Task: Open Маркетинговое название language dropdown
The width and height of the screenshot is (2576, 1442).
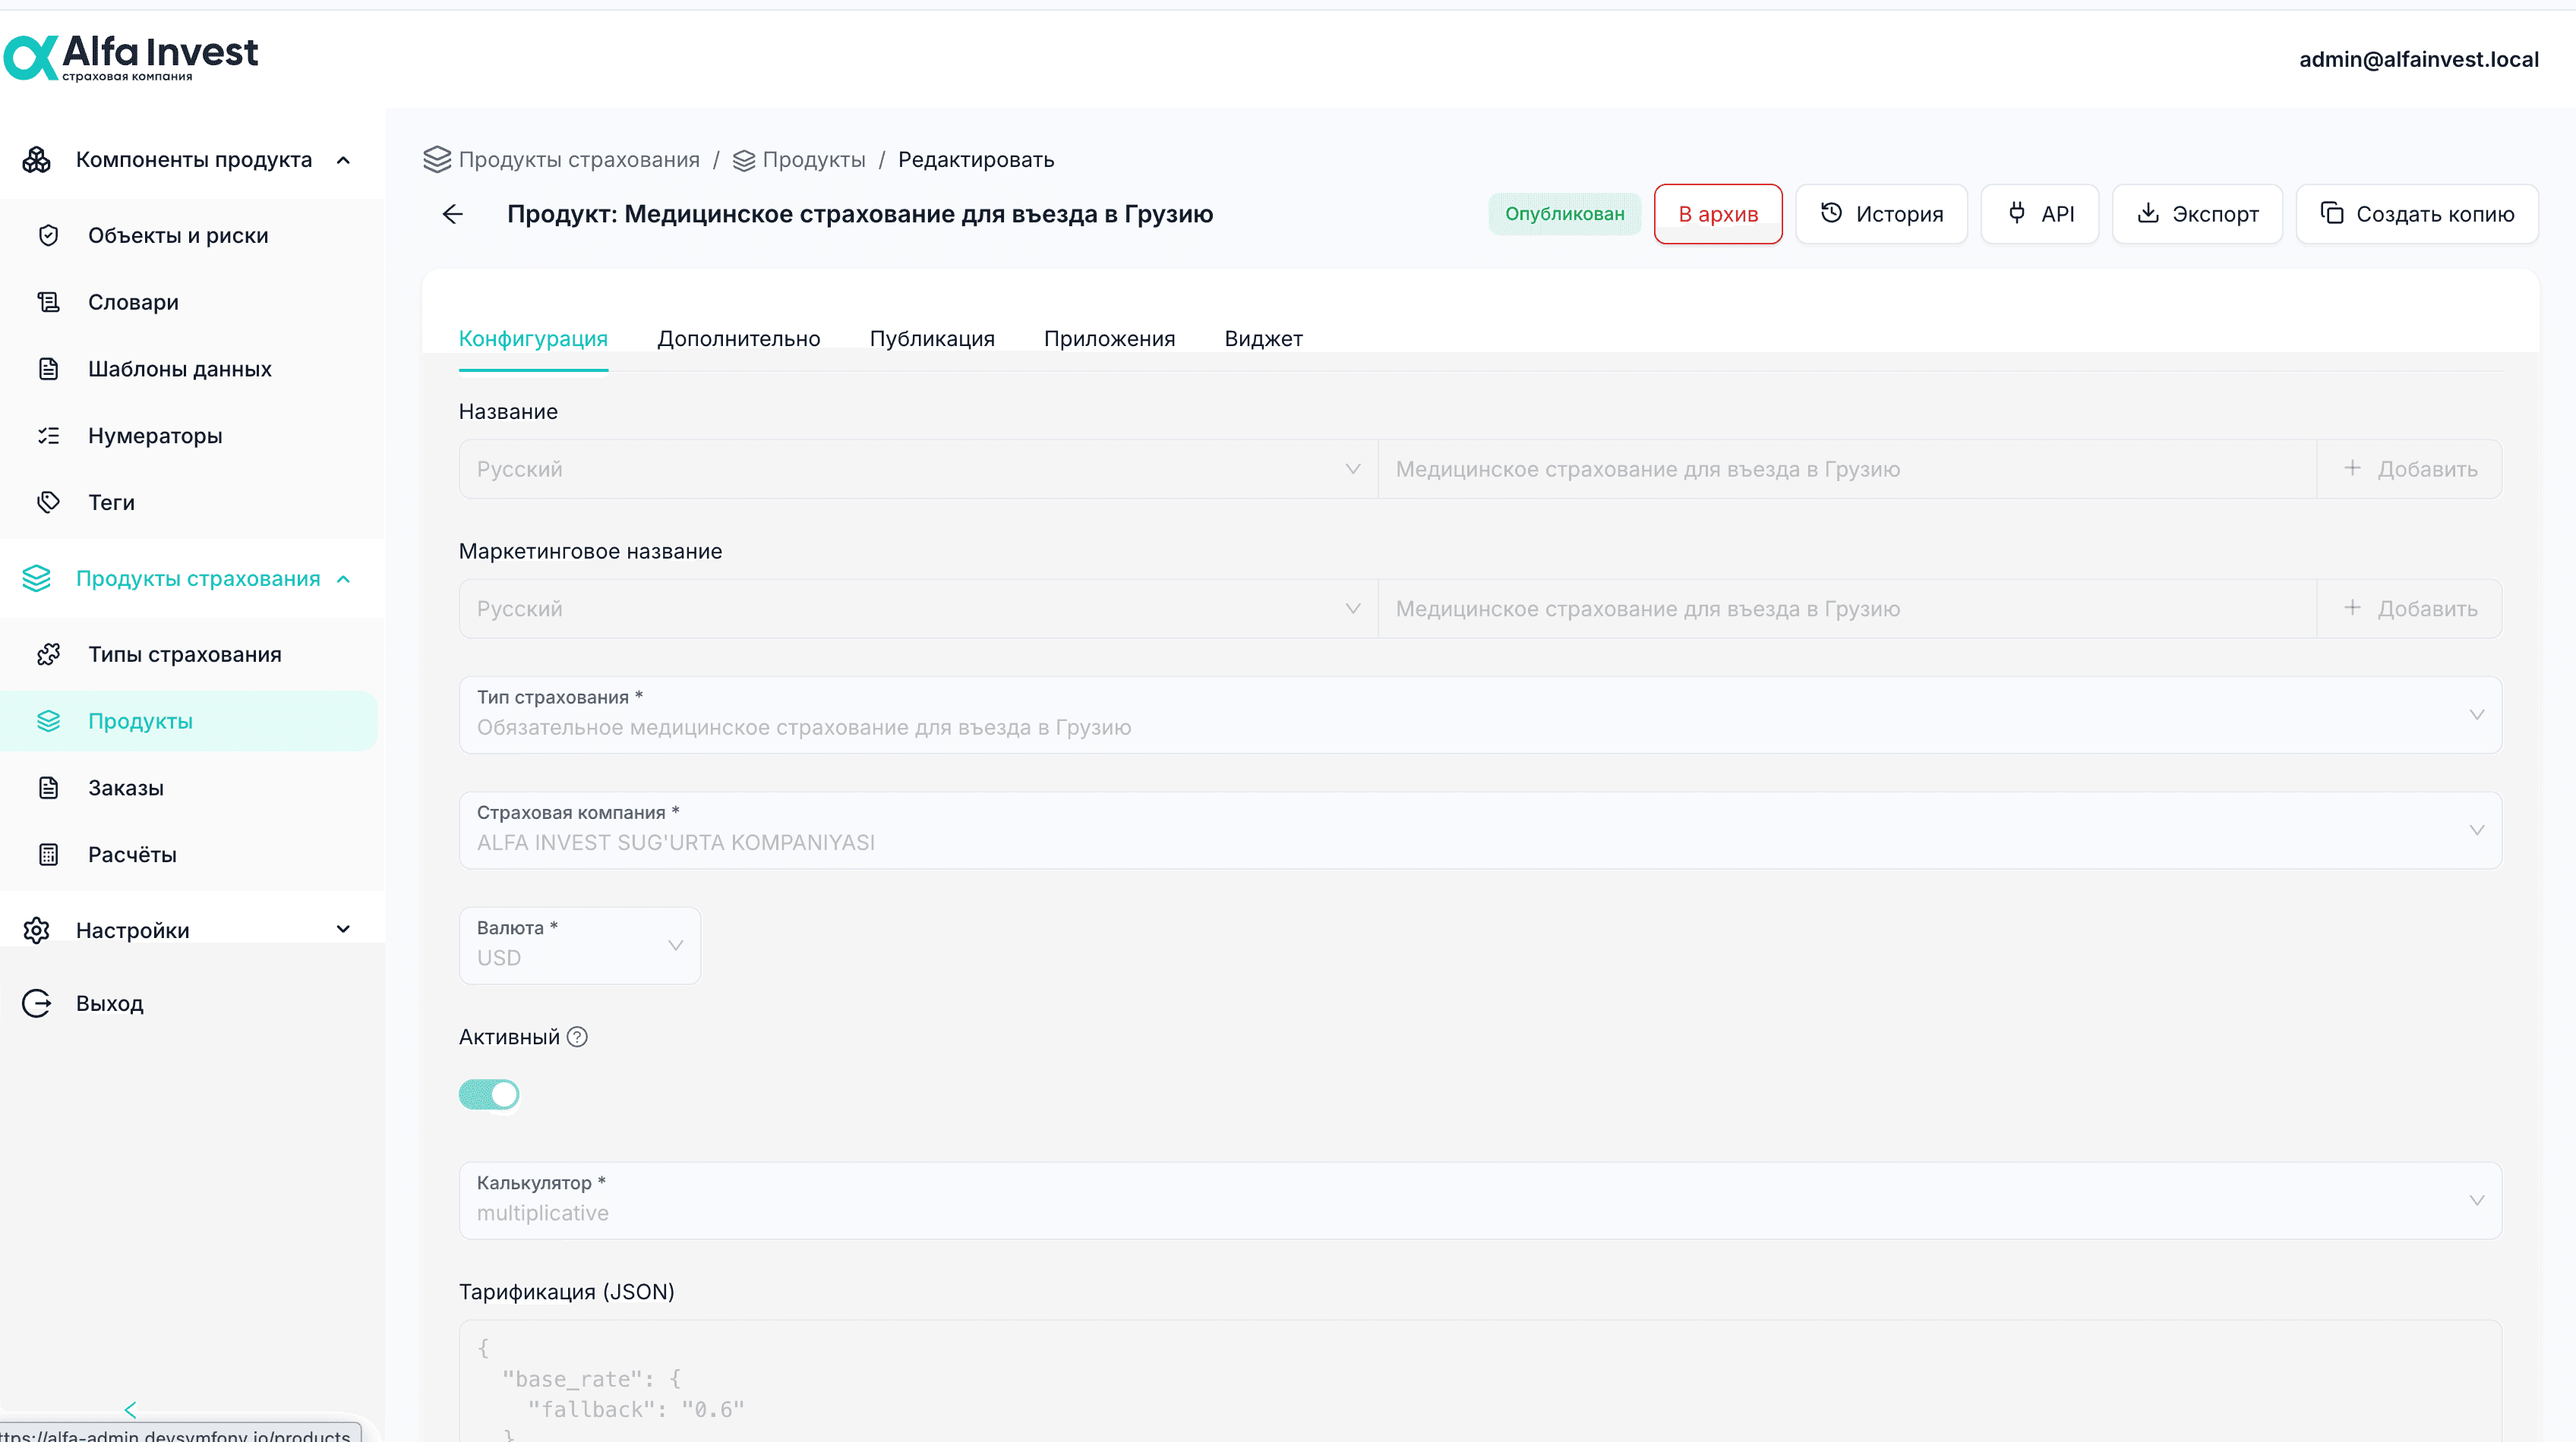Action: tap(918, 609)
